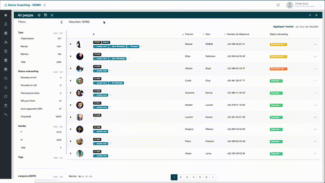Click Mentor badge on Rachel's row
This screenshot has height=183, width=325.
click(x=106, y=42)
